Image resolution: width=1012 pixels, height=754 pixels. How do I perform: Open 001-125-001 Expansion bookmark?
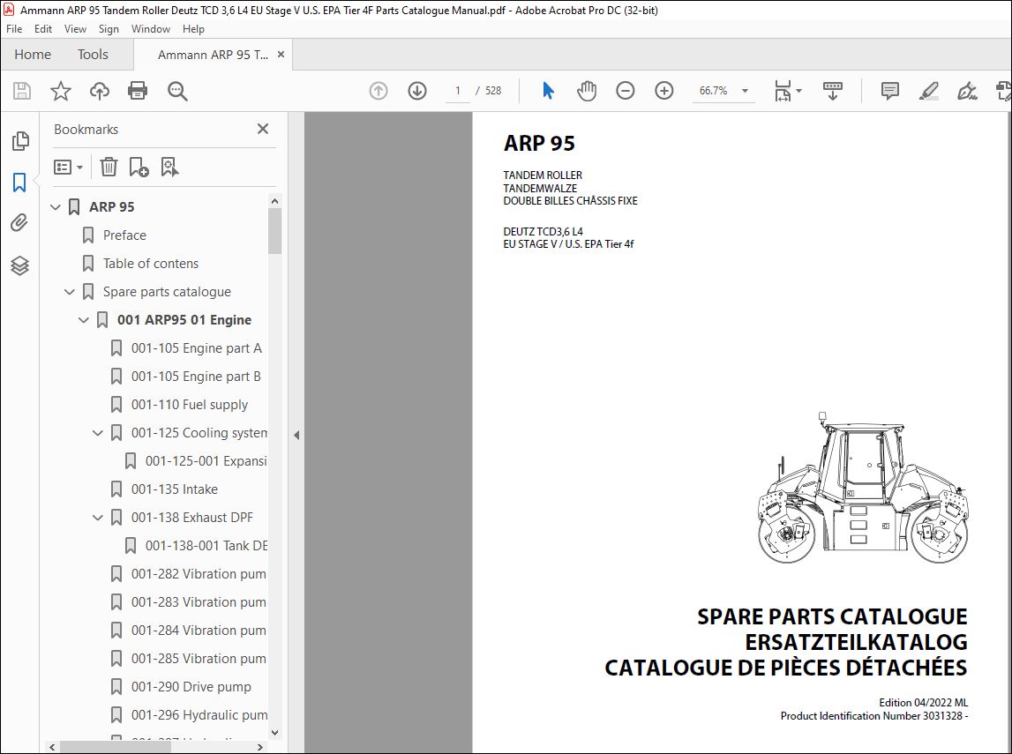click(x=206, y=461)
